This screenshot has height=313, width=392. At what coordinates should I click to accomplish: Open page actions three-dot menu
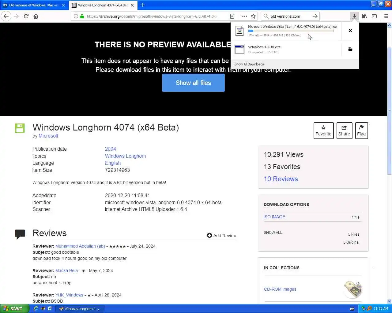[244, 16]
